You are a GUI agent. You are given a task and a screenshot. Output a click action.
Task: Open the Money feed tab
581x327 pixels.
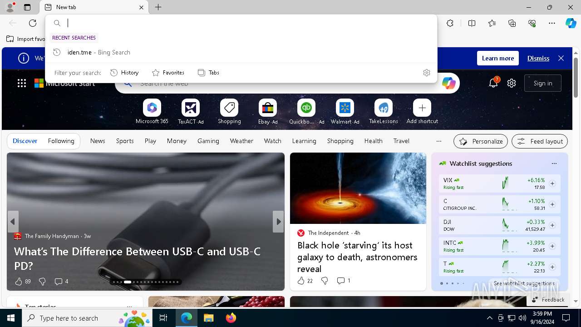click(x=177, y=141)
